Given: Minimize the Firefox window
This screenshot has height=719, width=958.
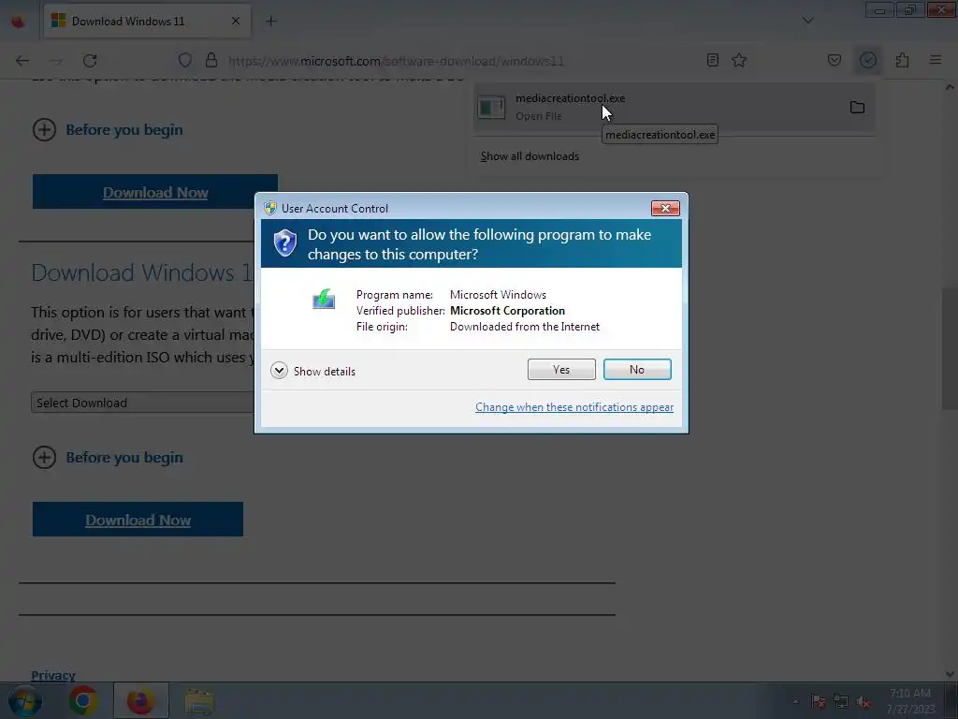Looking at the screenshot, I should 879,10.
